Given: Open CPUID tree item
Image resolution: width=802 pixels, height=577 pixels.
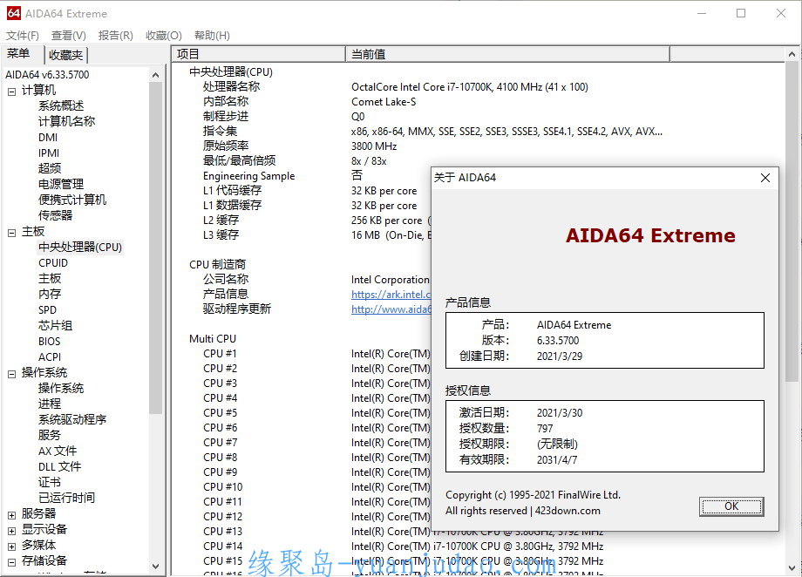Looking at the screenshot, I should point(53,263).
